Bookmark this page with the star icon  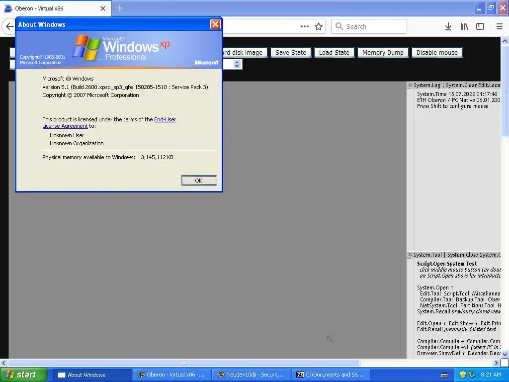319,27
